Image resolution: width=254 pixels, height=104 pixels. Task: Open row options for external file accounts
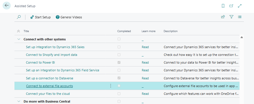(x=111, y=86)
